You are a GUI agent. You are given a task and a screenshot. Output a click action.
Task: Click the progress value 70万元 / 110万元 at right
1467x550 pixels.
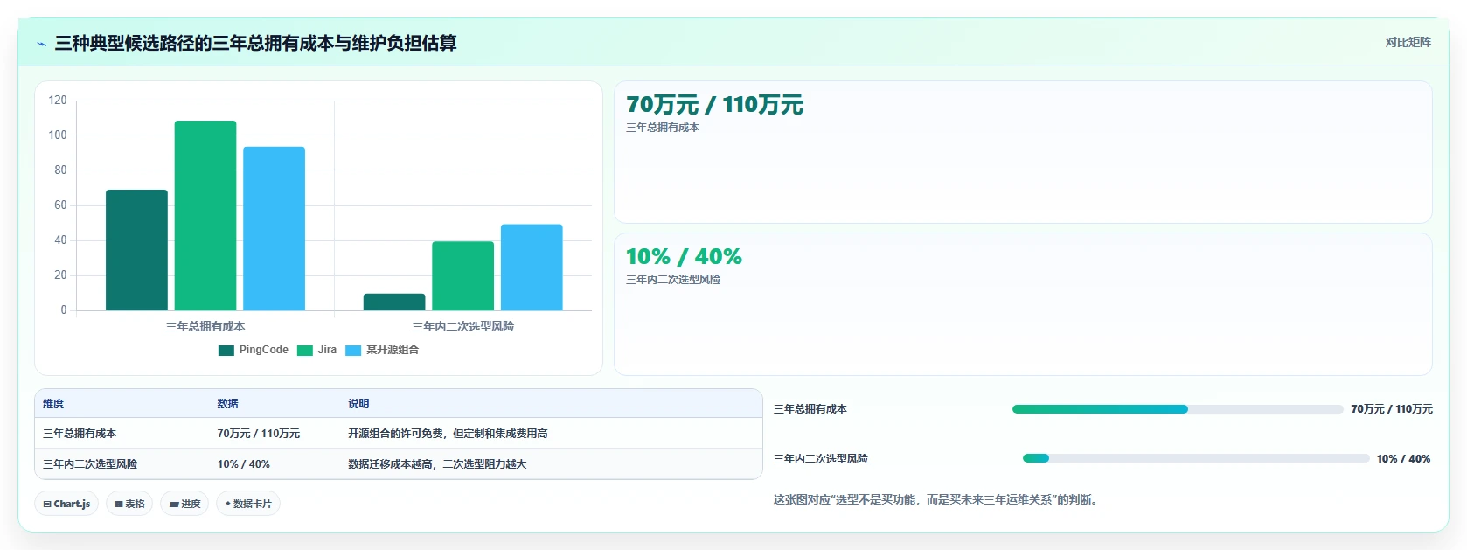coord(1392,409)
